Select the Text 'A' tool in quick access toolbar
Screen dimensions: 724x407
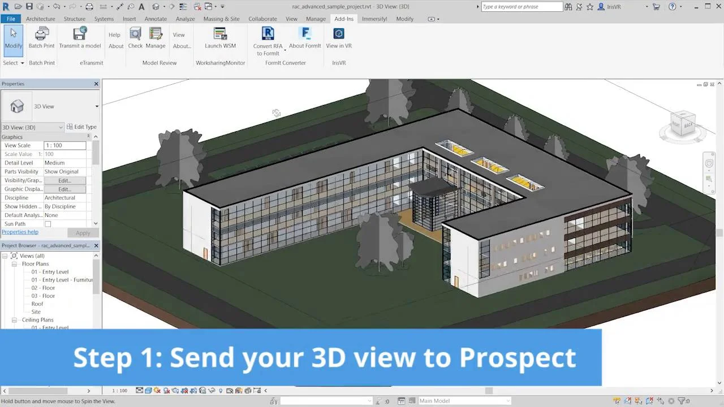141,7
